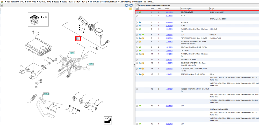Click green arrow in BOLT Hex M4 row
Viewport: 259px width, 125px height.
(x=140, y=47)
